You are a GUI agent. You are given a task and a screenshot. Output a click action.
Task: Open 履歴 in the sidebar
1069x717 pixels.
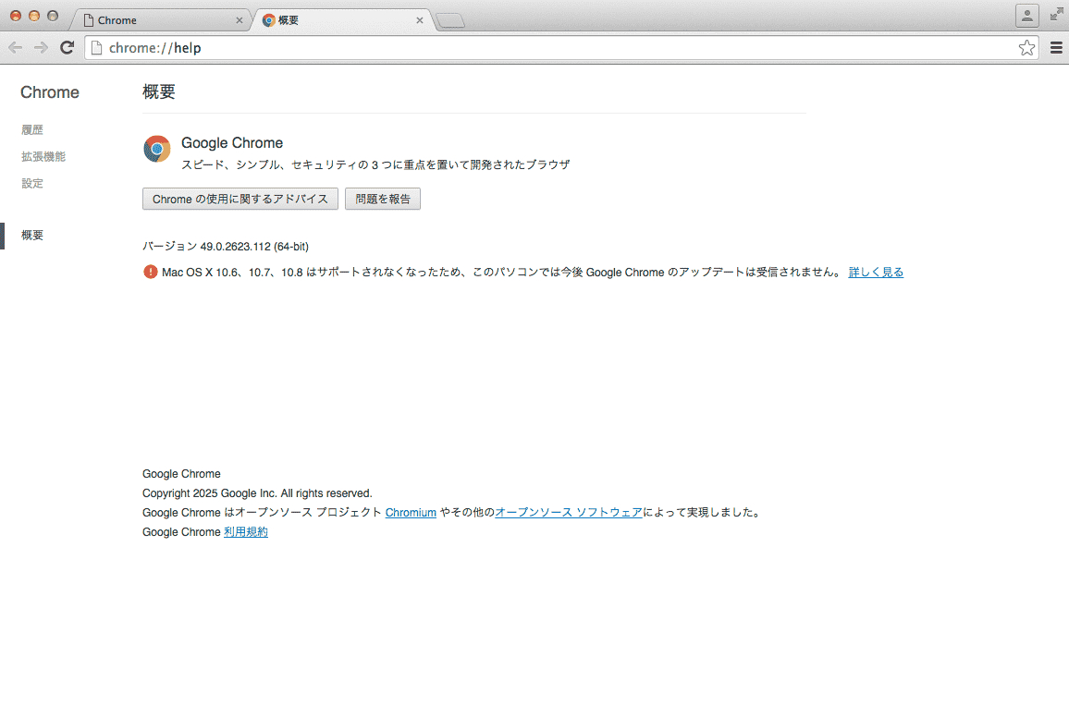(32, 129)
